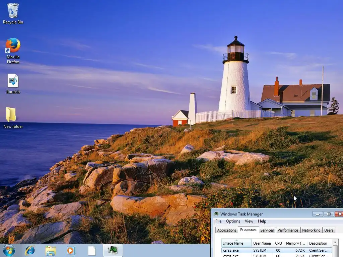343x257 pixels.
Task: Select the Mozilla Firefox desktop shortcut
Action: tap(13, 51)
